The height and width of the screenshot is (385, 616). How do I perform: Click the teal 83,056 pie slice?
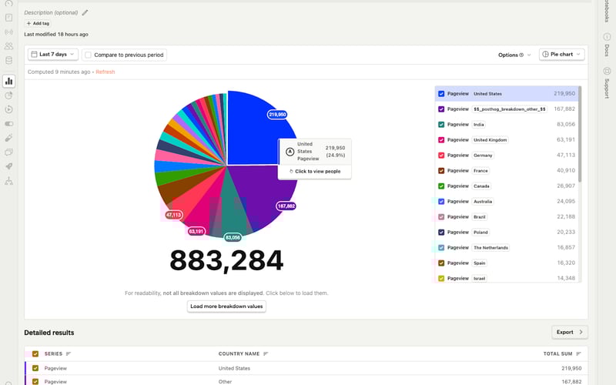coord(229,208)
